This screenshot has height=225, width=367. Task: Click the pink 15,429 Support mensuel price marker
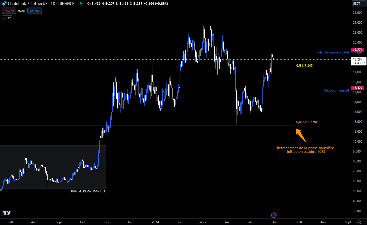(357, 88)
